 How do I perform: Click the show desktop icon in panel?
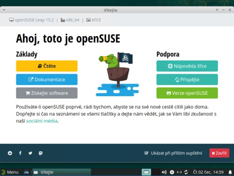26,172
